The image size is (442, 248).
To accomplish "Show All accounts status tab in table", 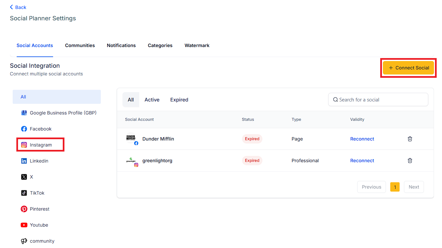I will pyautogui.click(x=131, y=100).
